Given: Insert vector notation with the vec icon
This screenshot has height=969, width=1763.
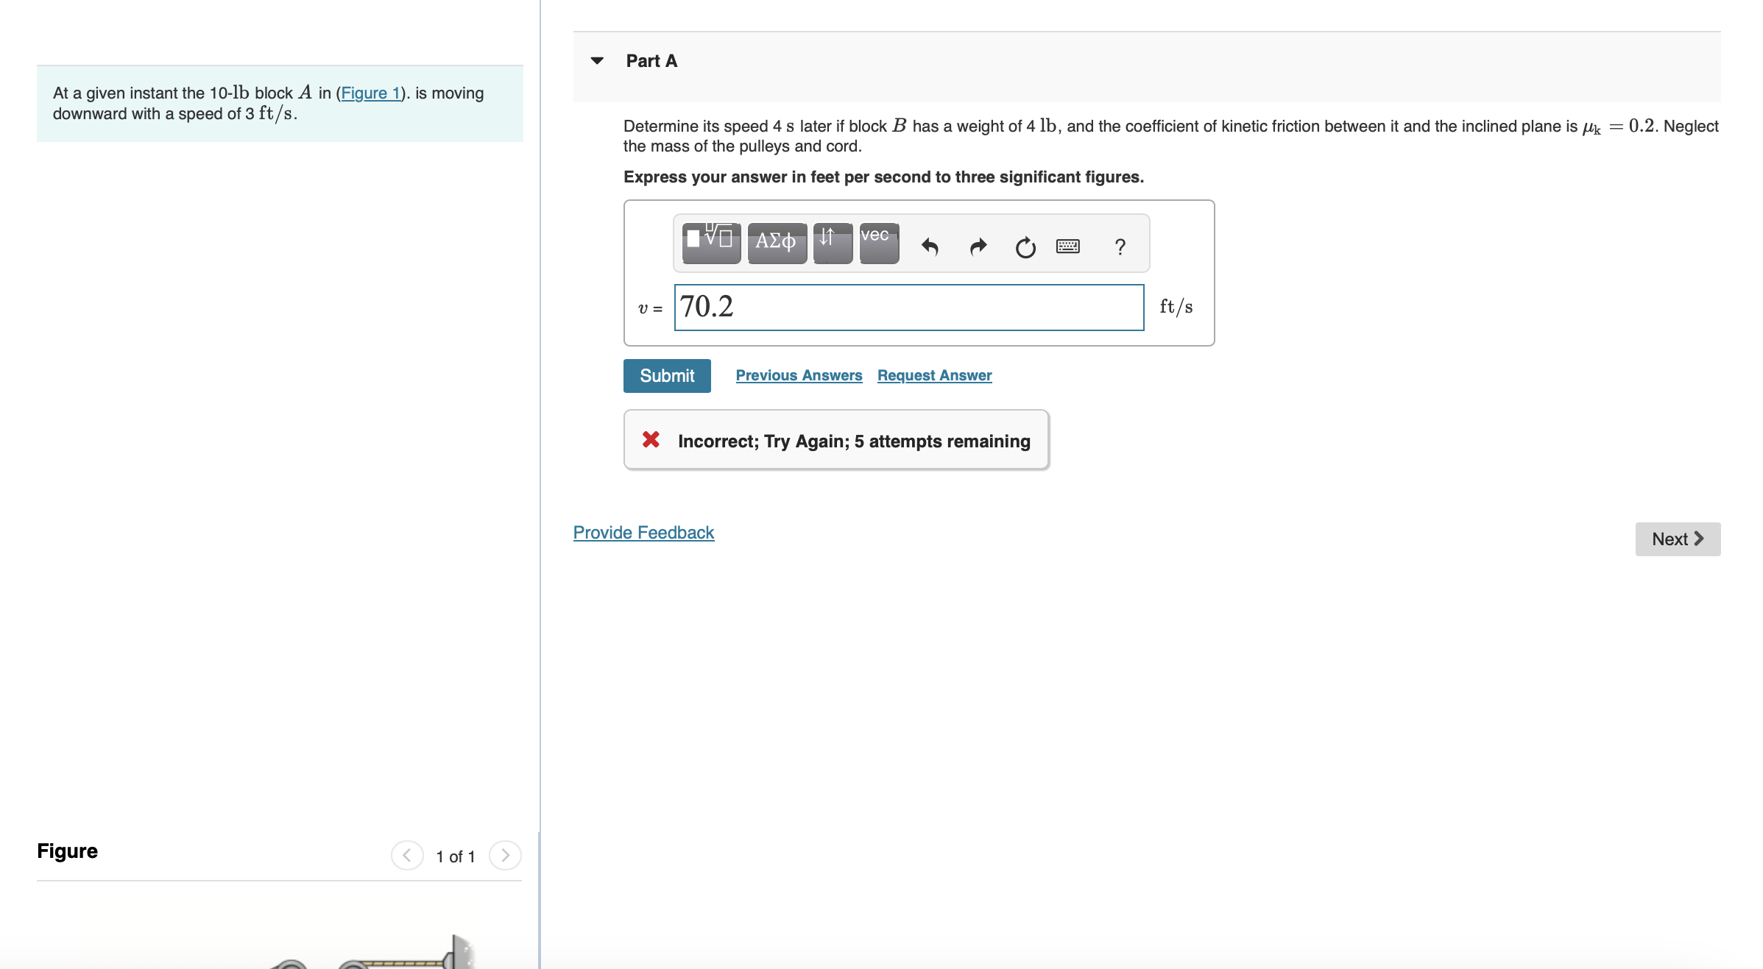Looking at the screenshot, I should 878,243.
